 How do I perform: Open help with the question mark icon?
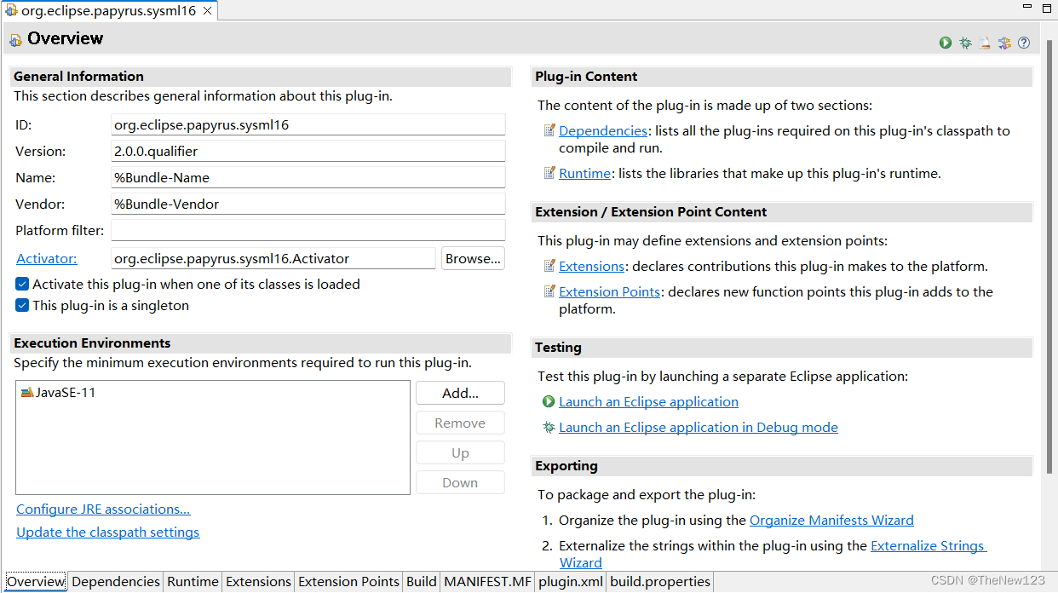(1024, 43)
